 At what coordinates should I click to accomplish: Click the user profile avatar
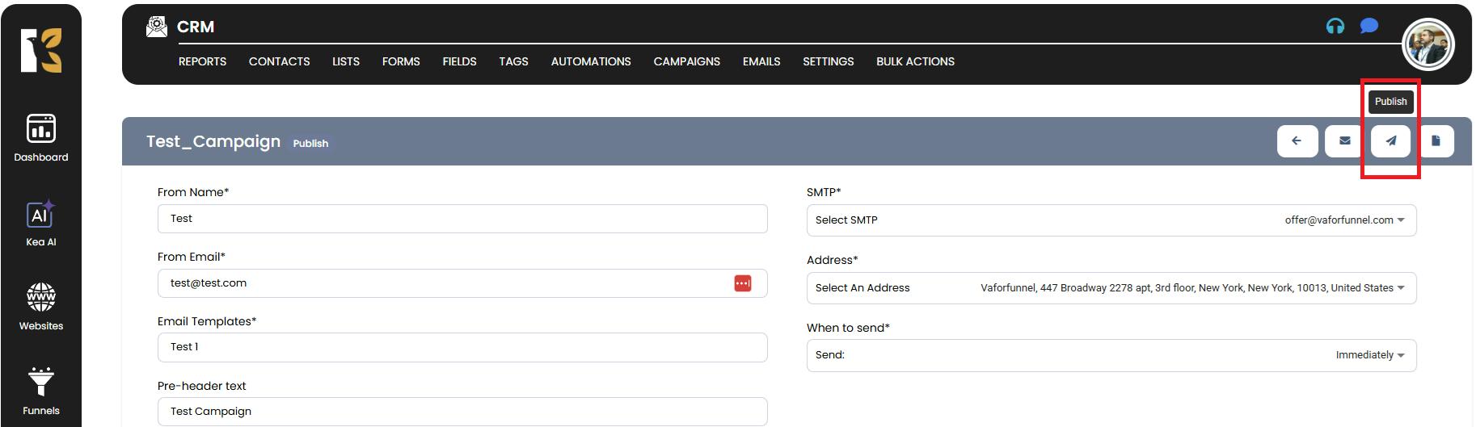pos(1428,44)
